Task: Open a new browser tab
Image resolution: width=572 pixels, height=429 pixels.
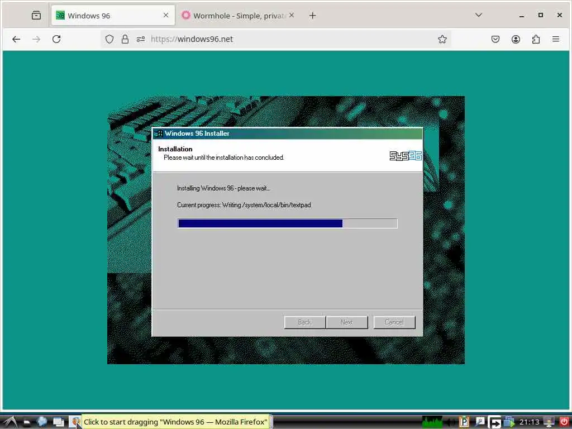Action: tap(313, 15)
